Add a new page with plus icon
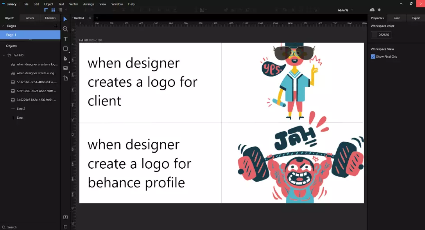The image size is (425, 230). (x=56, y=26)
